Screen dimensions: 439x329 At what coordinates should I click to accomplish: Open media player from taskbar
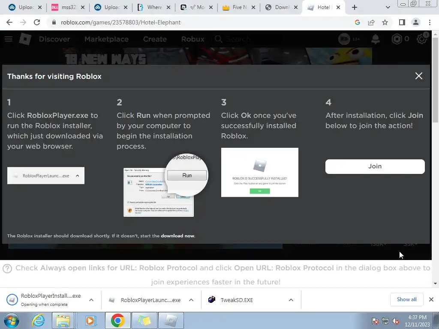pos(90,320)
